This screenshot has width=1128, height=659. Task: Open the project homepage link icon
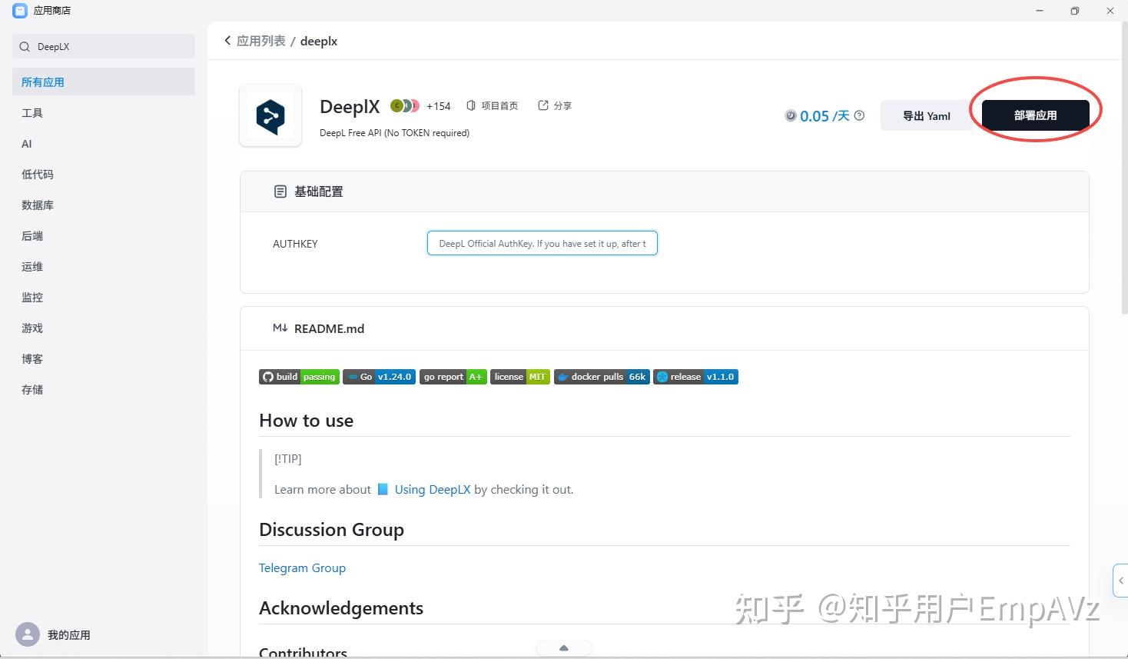tap(471, 105)
